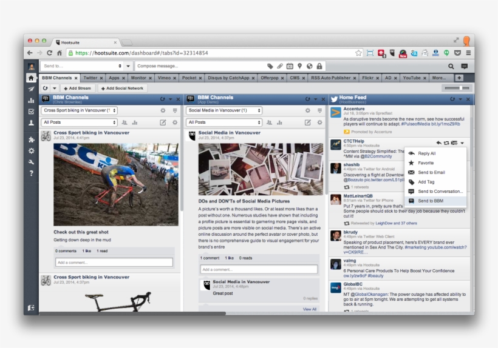This screenshot has width=498, height=348.
Task: Refresh the Chris Brownlee BBM Channels stream
Action: [162, 99]
